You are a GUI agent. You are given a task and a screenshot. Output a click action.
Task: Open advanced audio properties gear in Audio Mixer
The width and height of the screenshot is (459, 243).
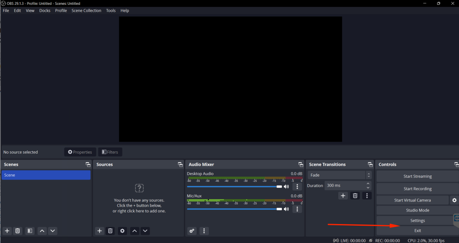tap(192, 231)
